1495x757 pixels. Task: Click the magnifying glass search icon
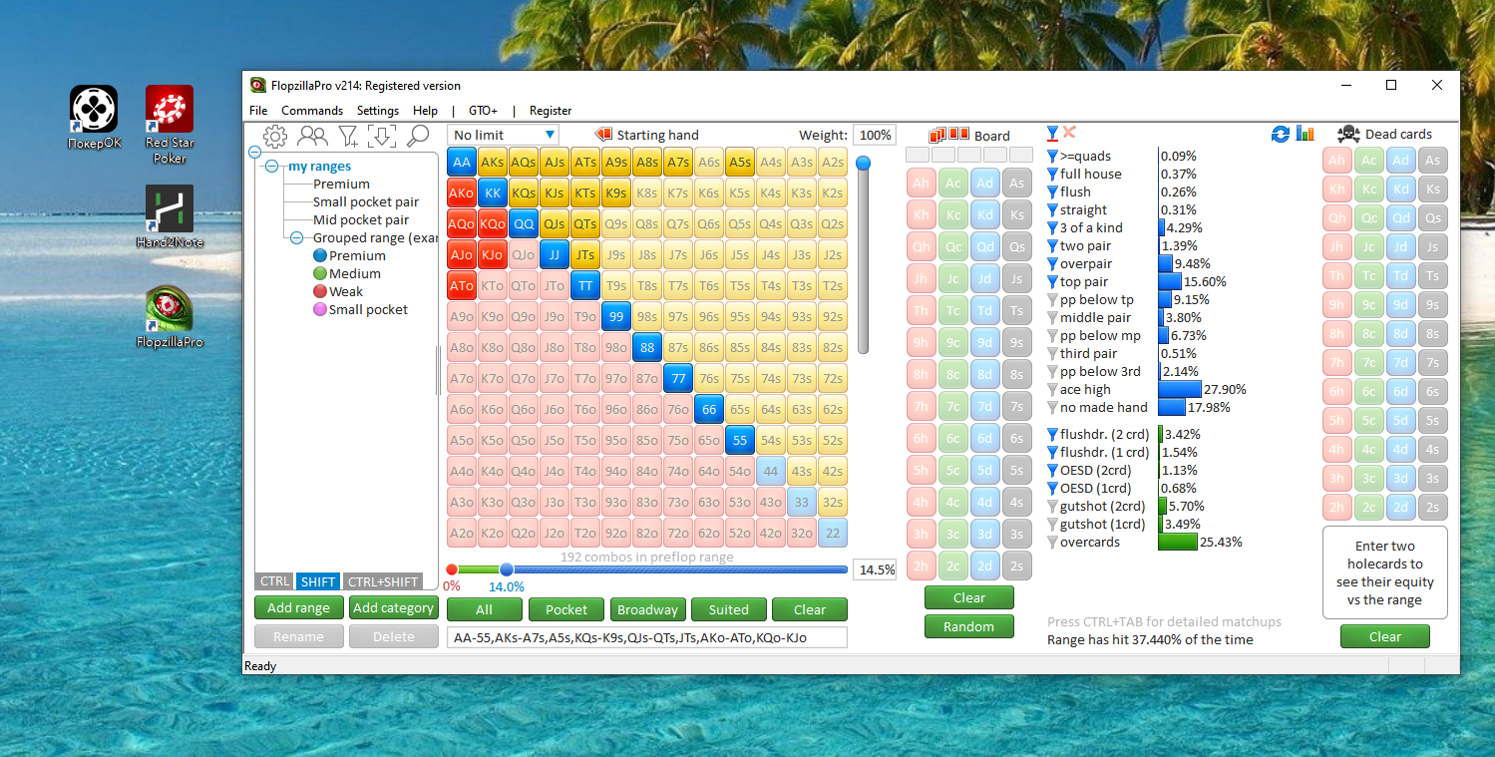[x=418, y=136]
